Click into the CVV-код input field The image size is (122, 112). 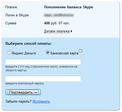pyautogui.click(x=43, y=62)
